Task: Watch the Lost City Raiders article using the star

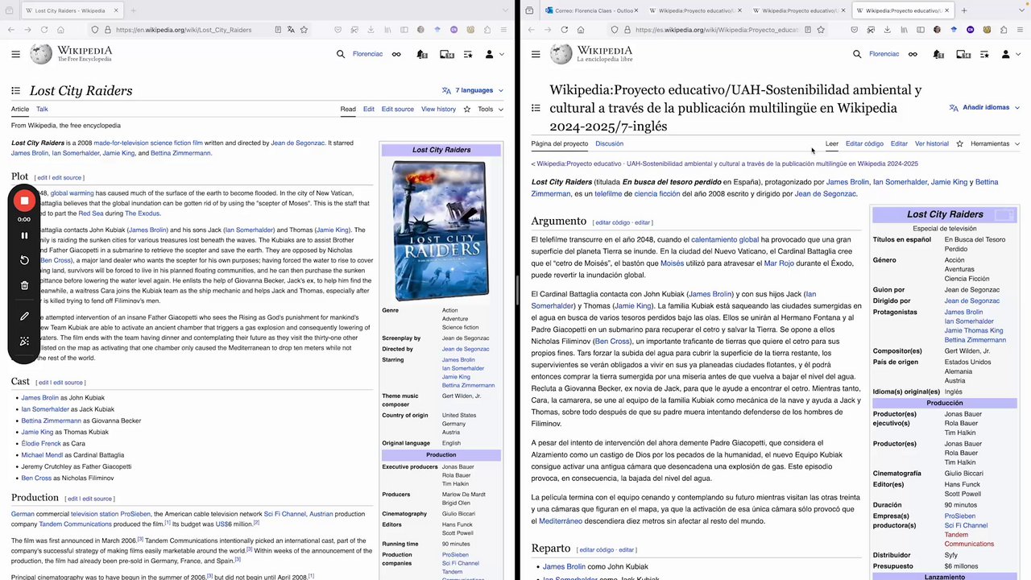Action: 466,109
